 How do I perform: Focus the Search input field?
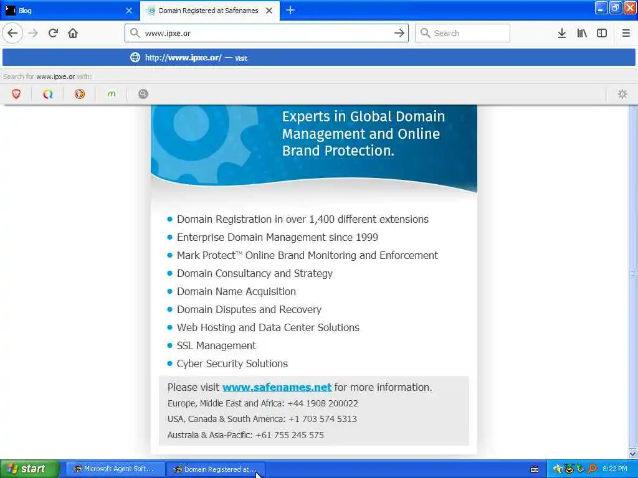[x=462, y=34]
